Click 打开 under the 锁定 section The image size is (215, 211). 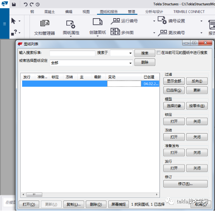[174, 122]
